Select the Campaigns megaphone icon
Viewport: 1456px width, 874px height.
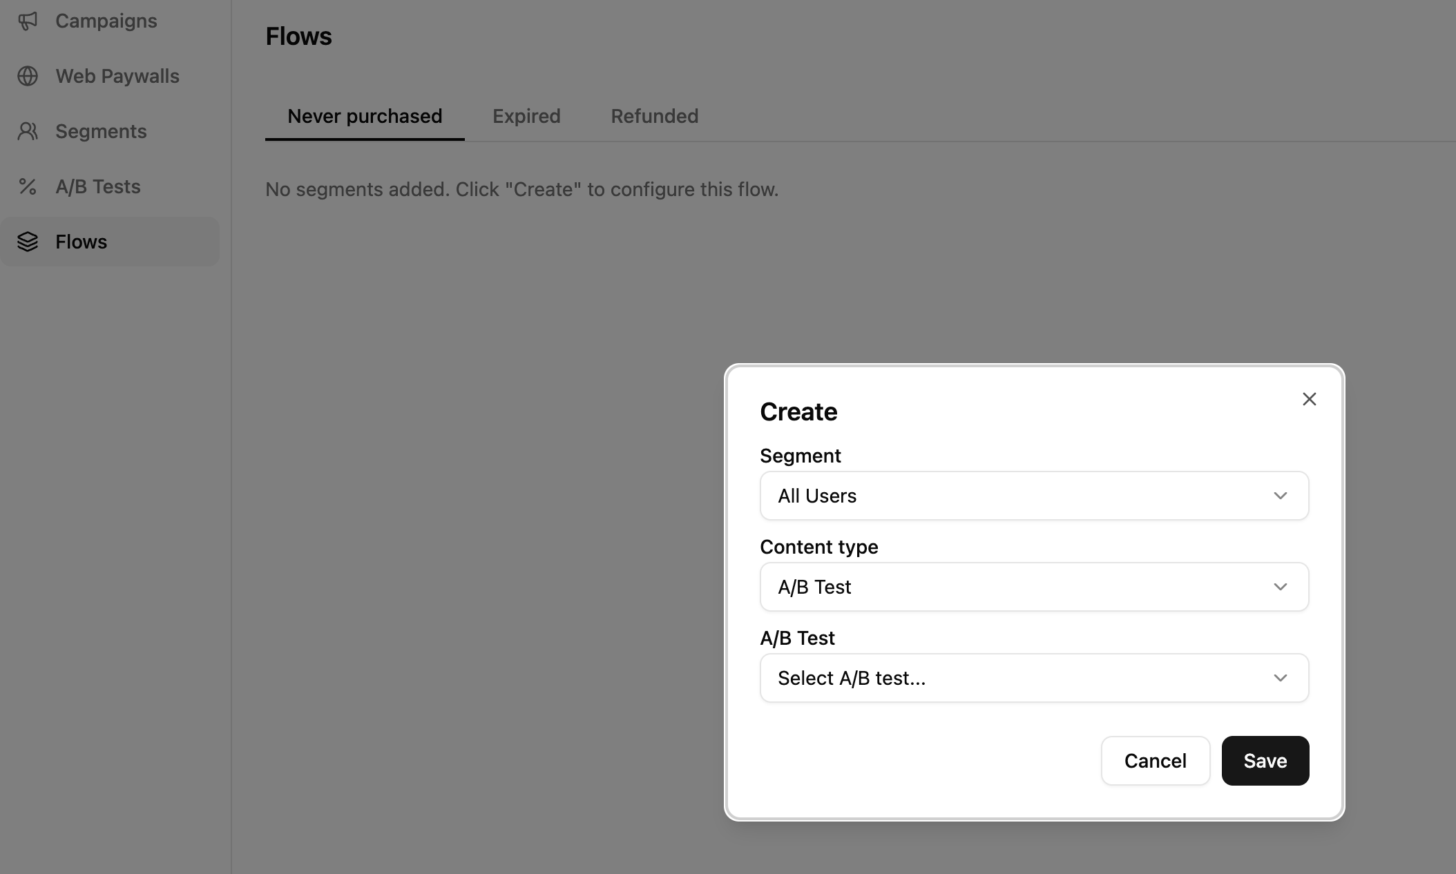pos(29,21)
